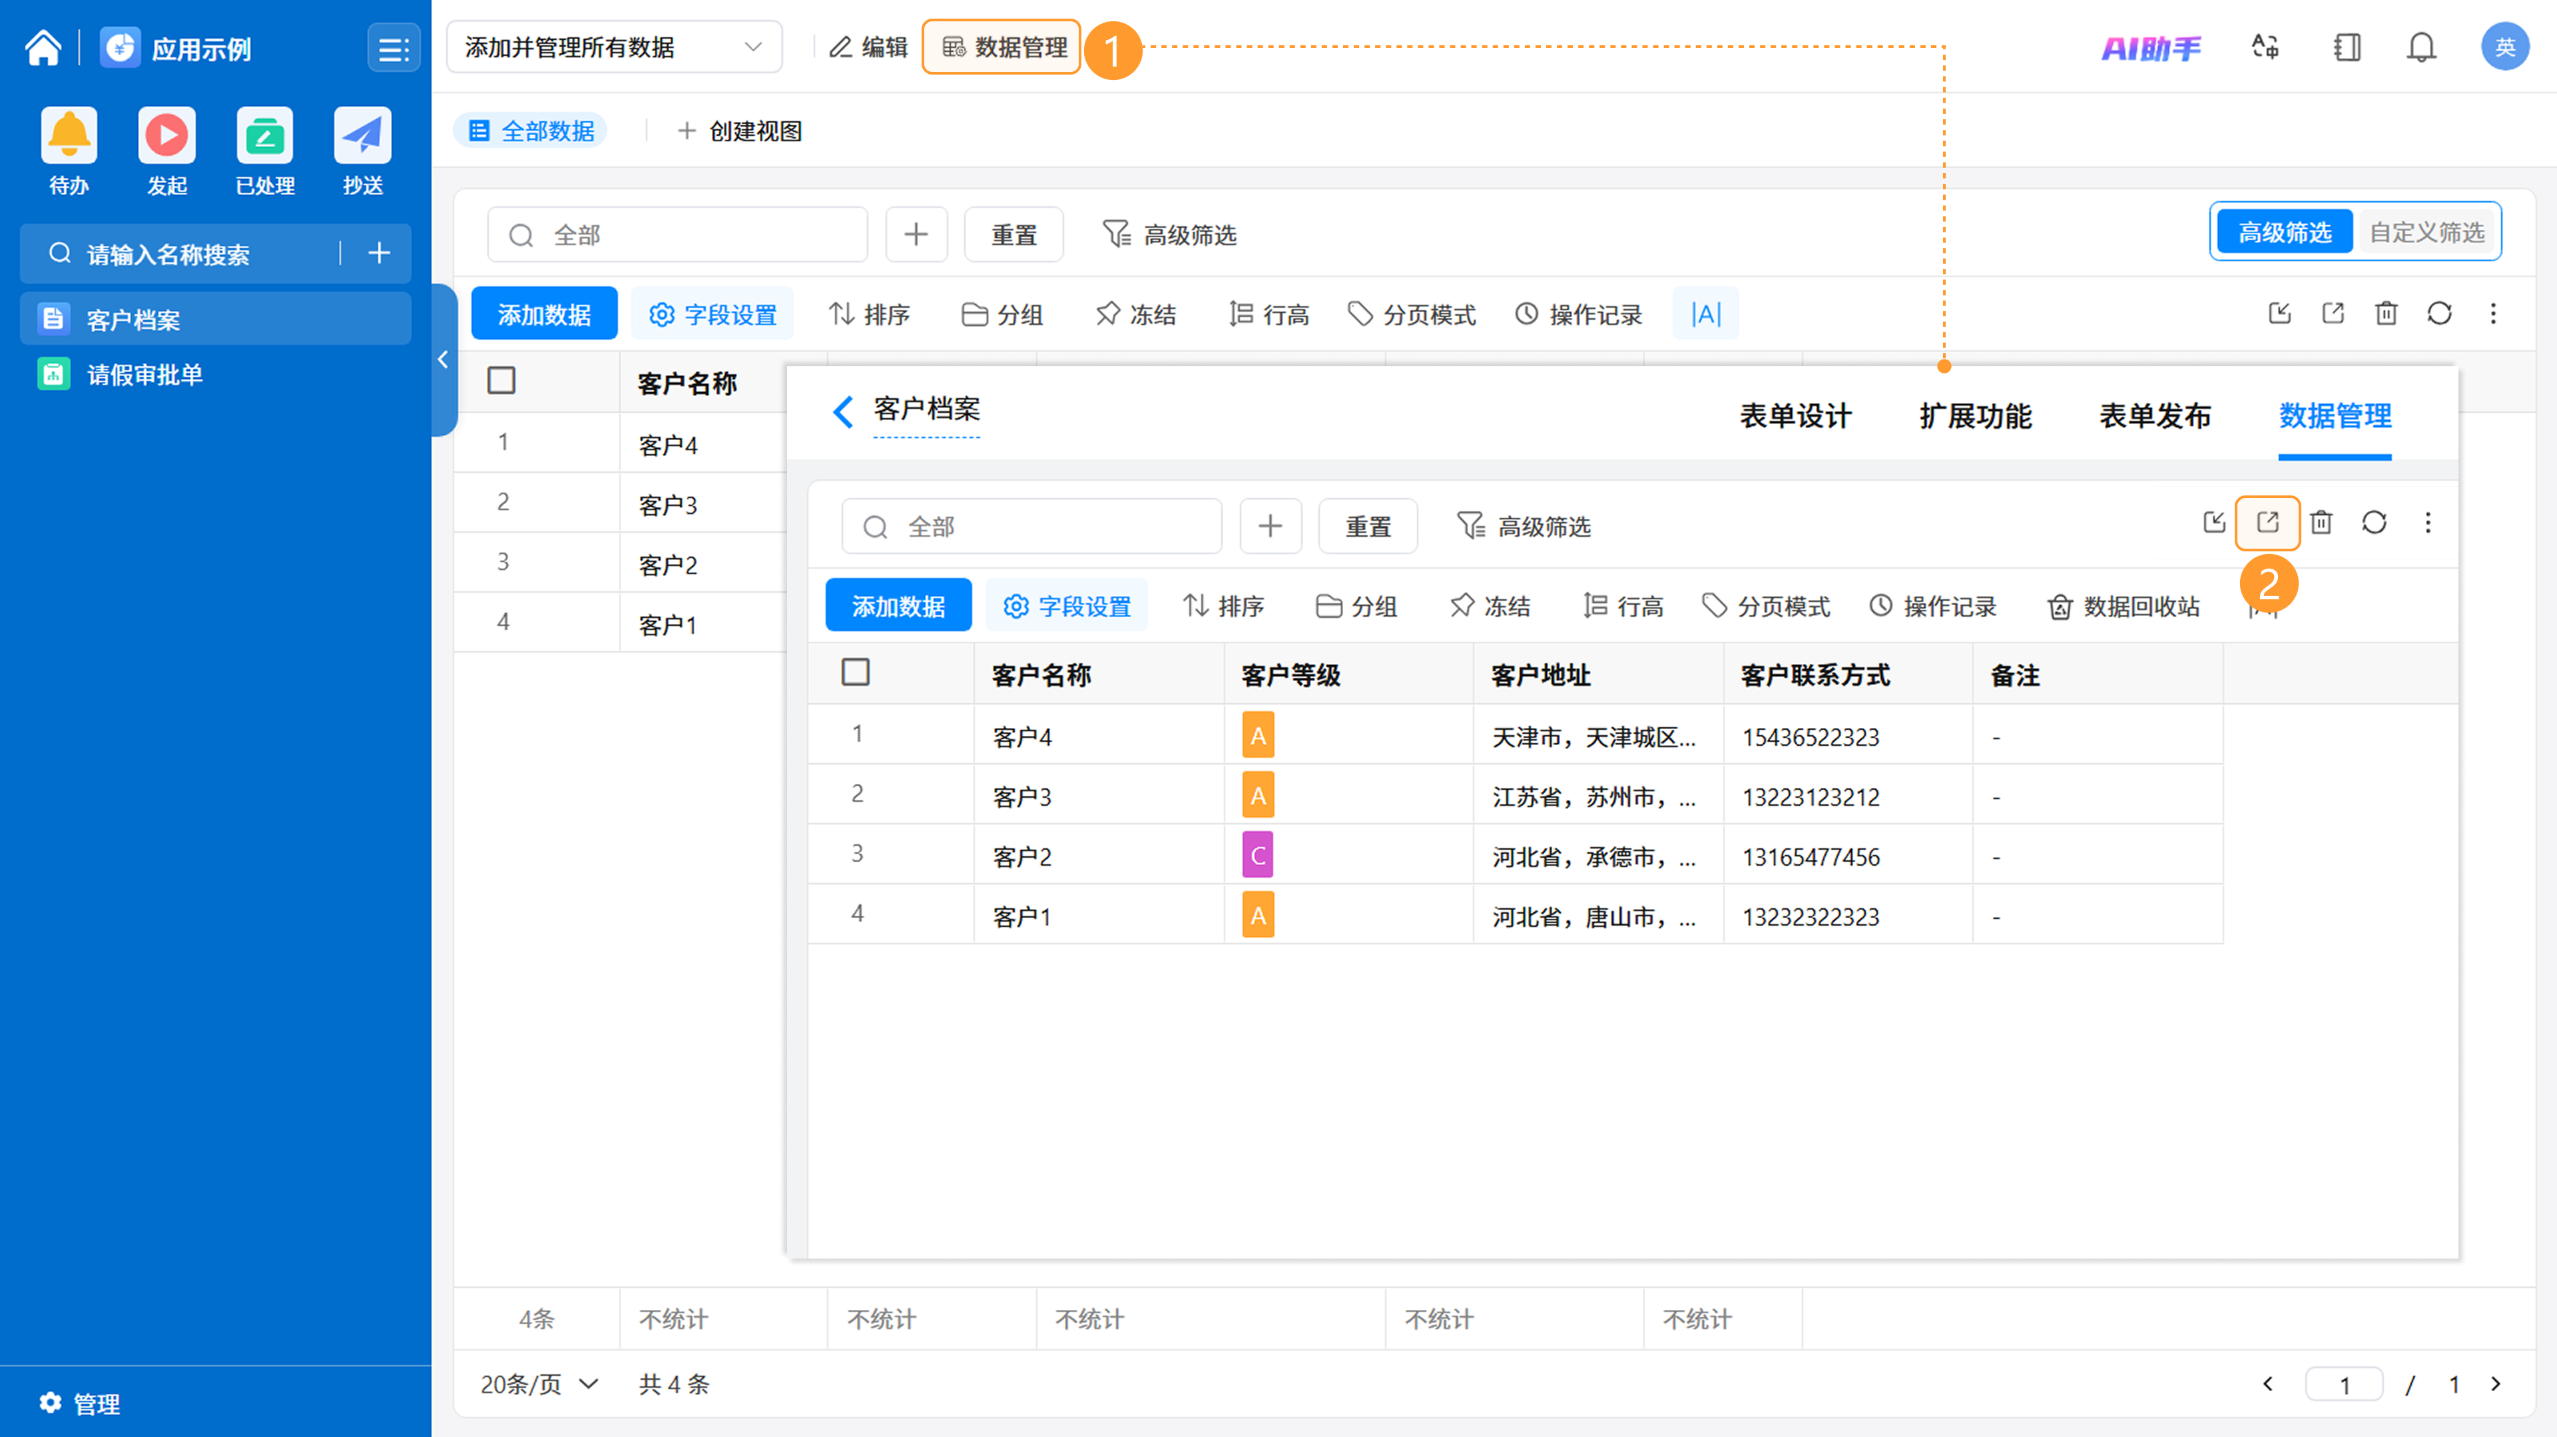The height and width of the screenshot is (1437, 2557).
Task: Switch to 自定义筛选 filter mode
Action: tap(2427, 232)
